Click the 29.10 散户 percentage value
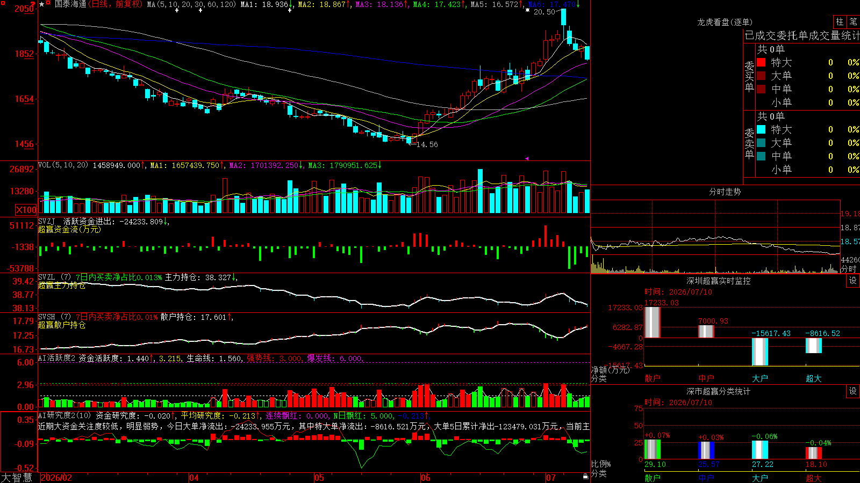 655,464
